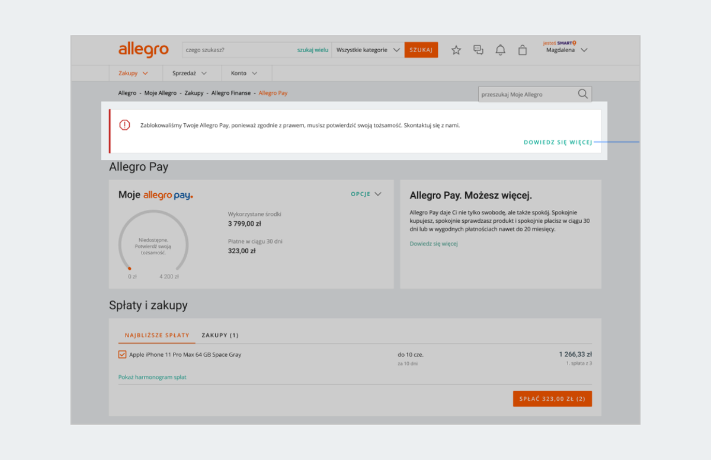Viewport: 711px width, 460px height.
Task: Click magnifier icon in Moje Allegro search
Action: [x=582, y=94]
